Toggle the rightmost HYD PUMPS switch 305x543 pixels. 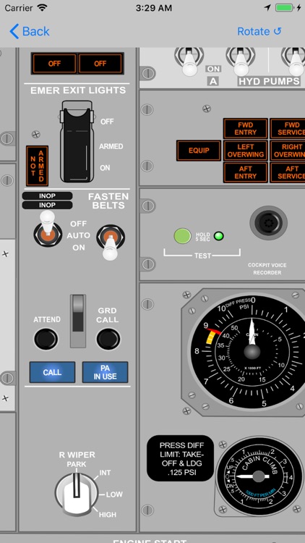pyautogui.click(x=294, y=61)
